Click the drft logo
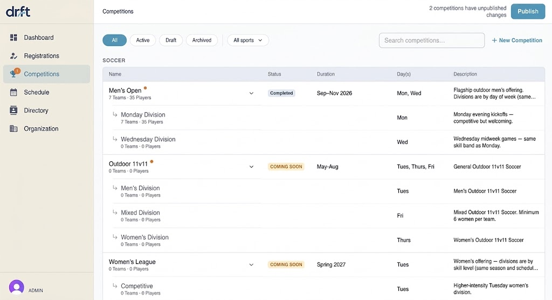The image size is (552, 300). [18, 12]
